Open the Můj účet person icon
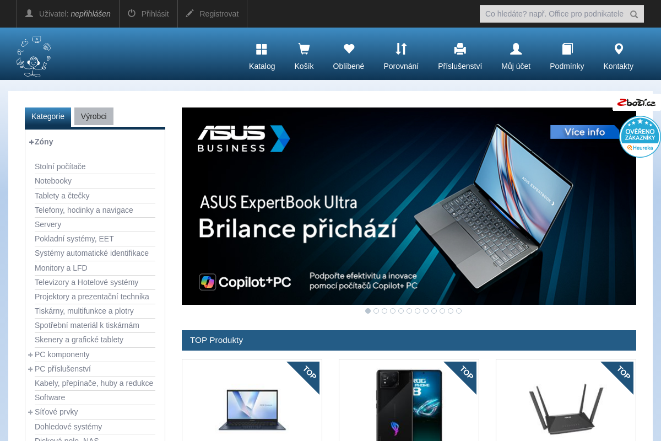The image size is (661, 441). [x=516, y=50]
